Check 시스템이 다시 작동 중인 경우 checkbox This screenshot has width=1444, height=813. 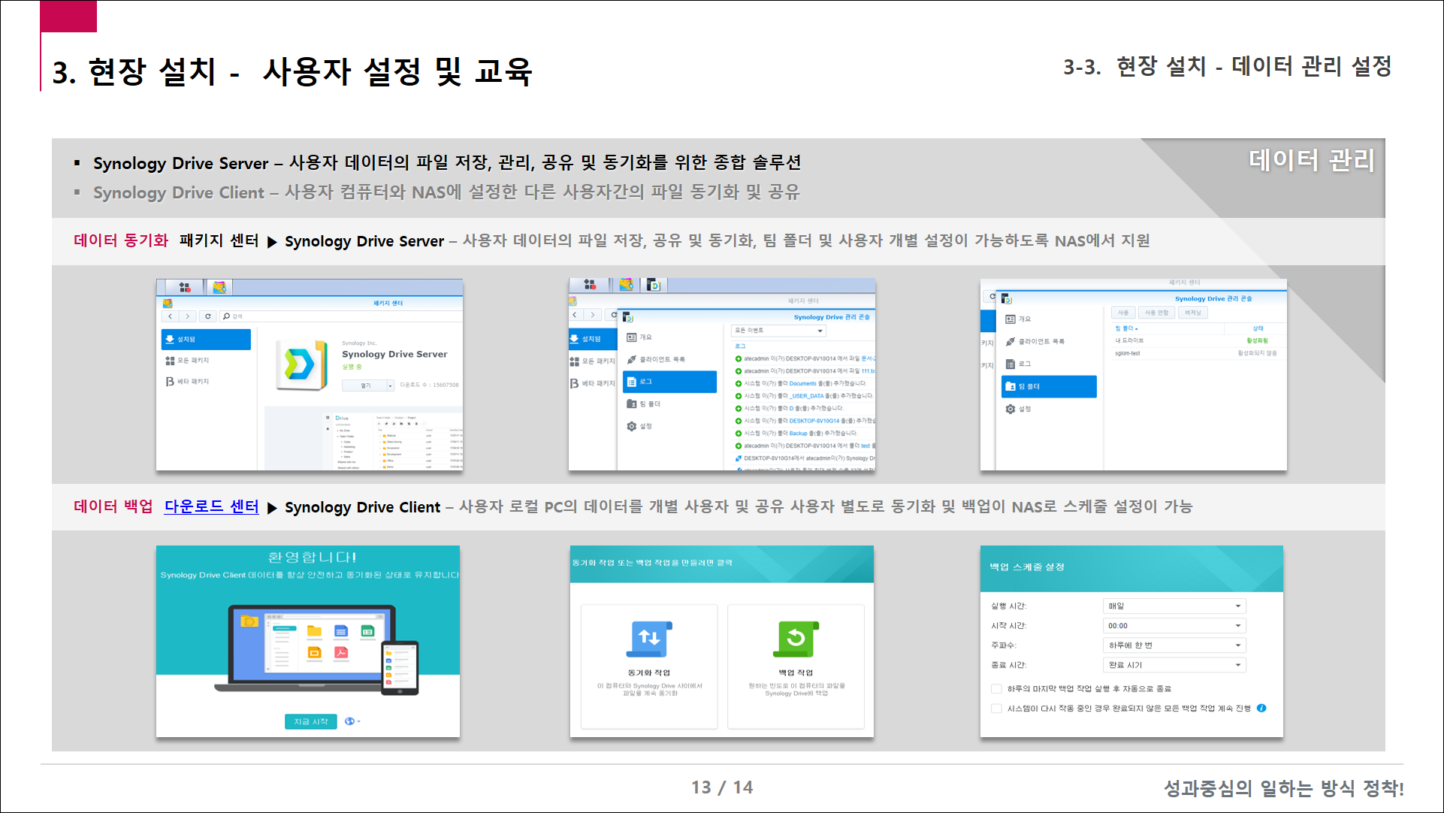pos(996,708)
